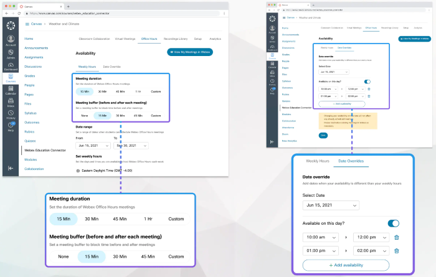Toggle hamburger menu beside Canvas in Weekly Hours window
The image size is (436, 277).
point(27,24)
